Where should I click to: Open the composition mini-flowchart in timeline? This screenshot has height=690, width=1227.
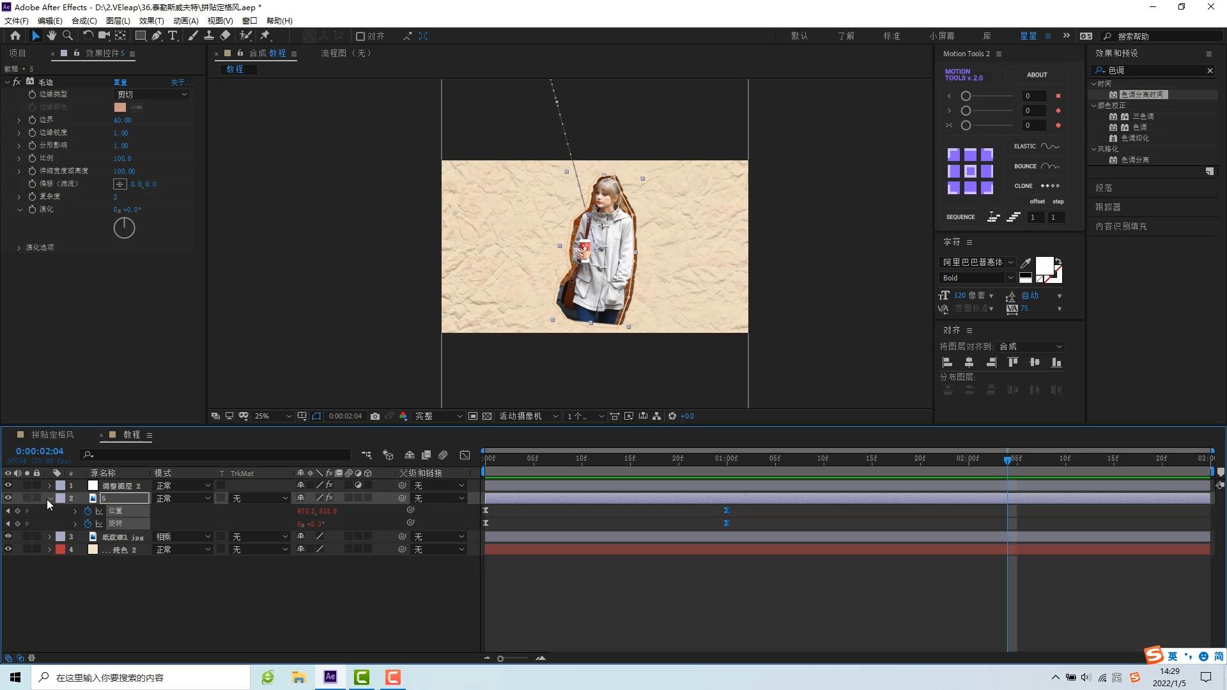[x=366, y=455]
